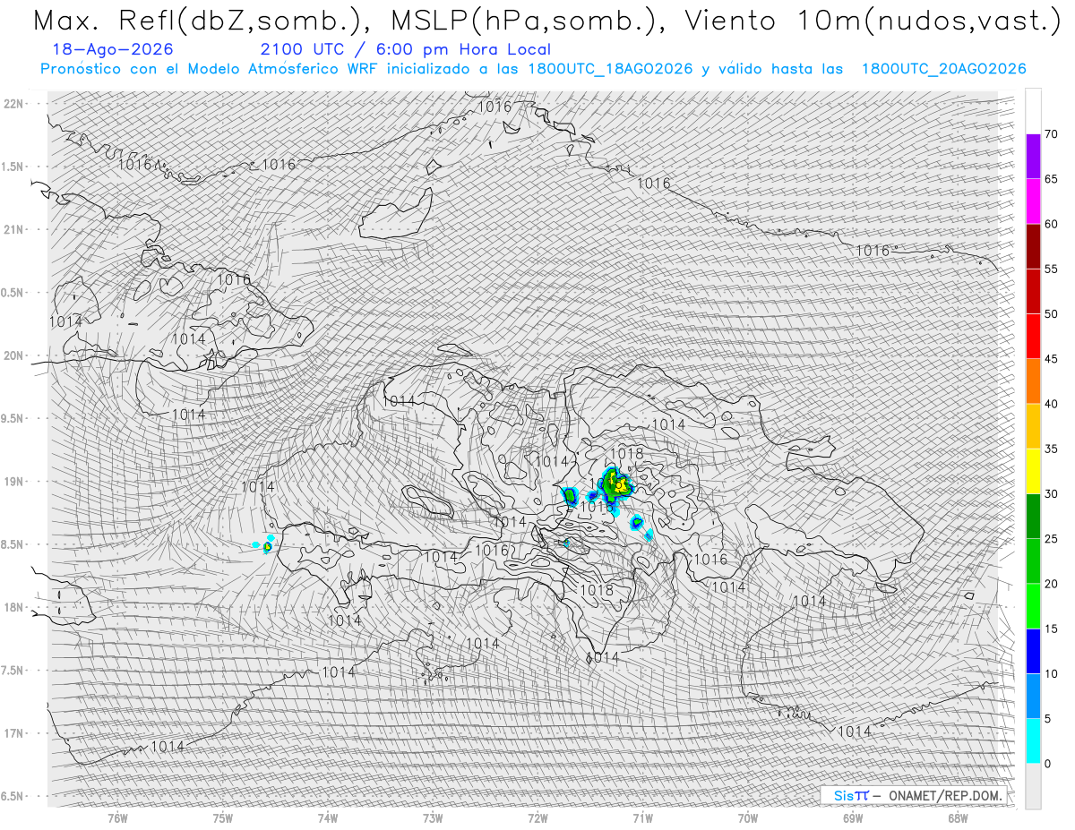
Task: Click longitude axis label '69W'
Action: (853, 817)
